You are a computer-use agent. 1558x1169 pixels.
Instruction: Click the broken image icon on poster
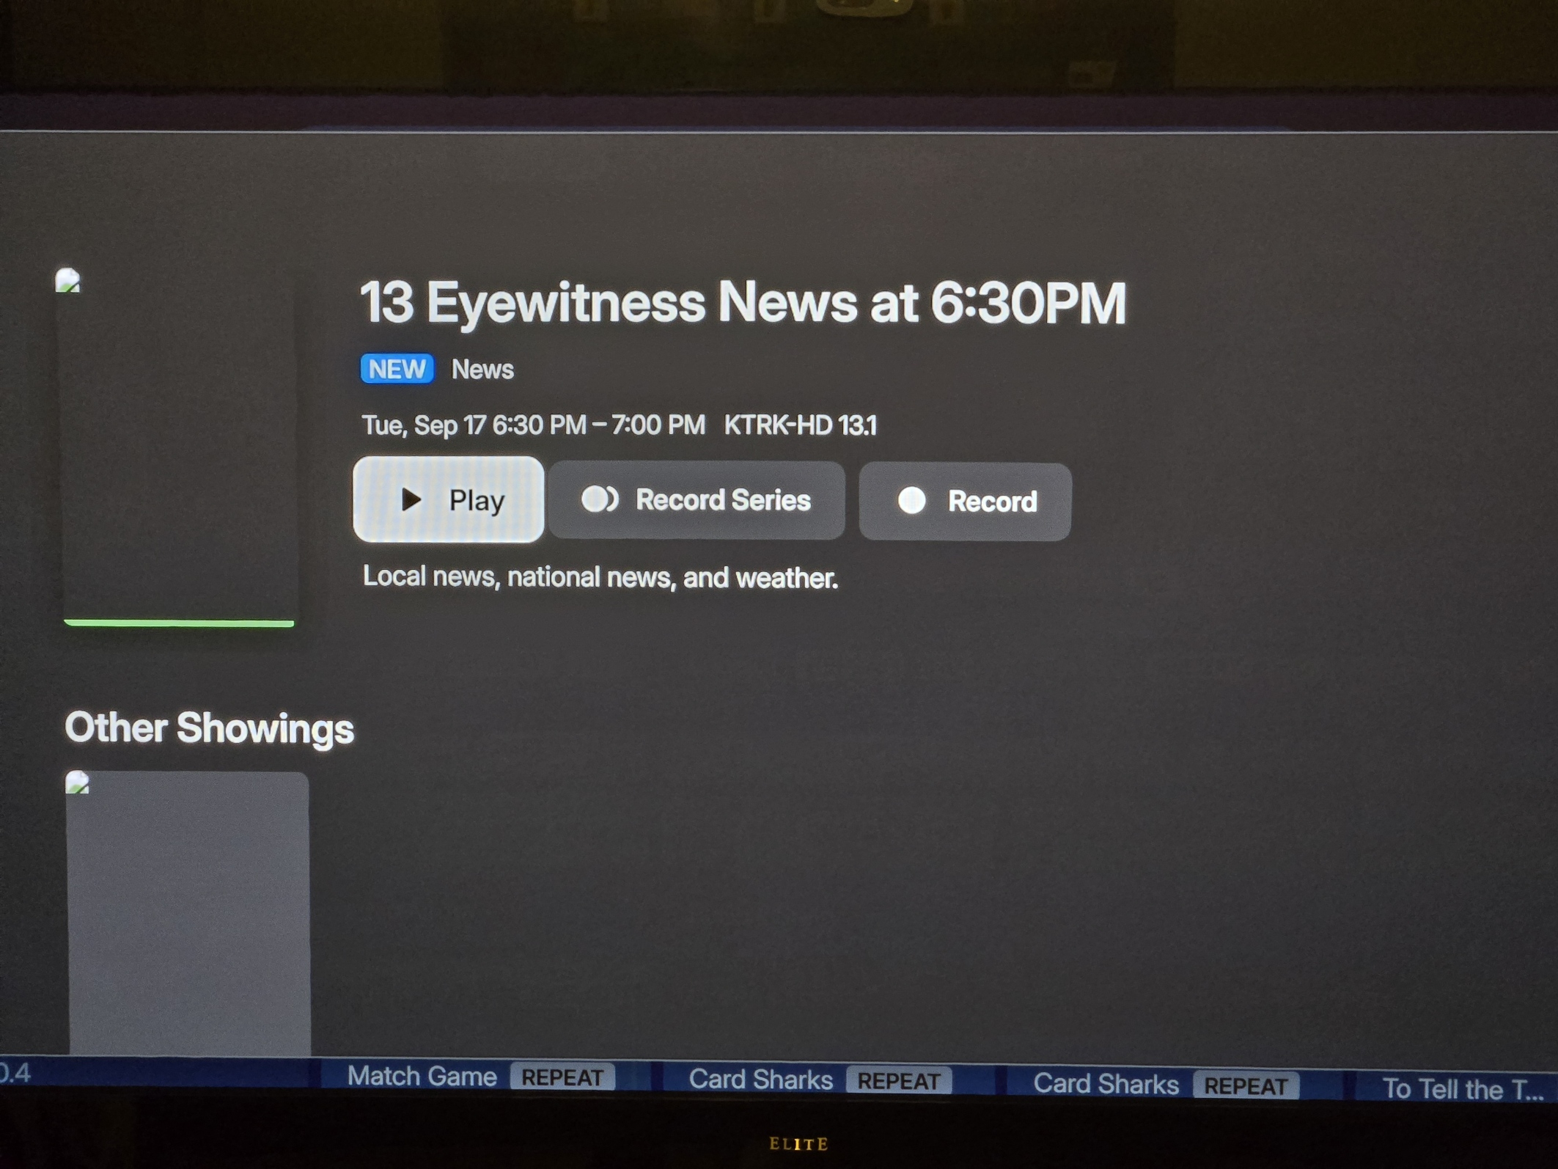pos(68,281)
